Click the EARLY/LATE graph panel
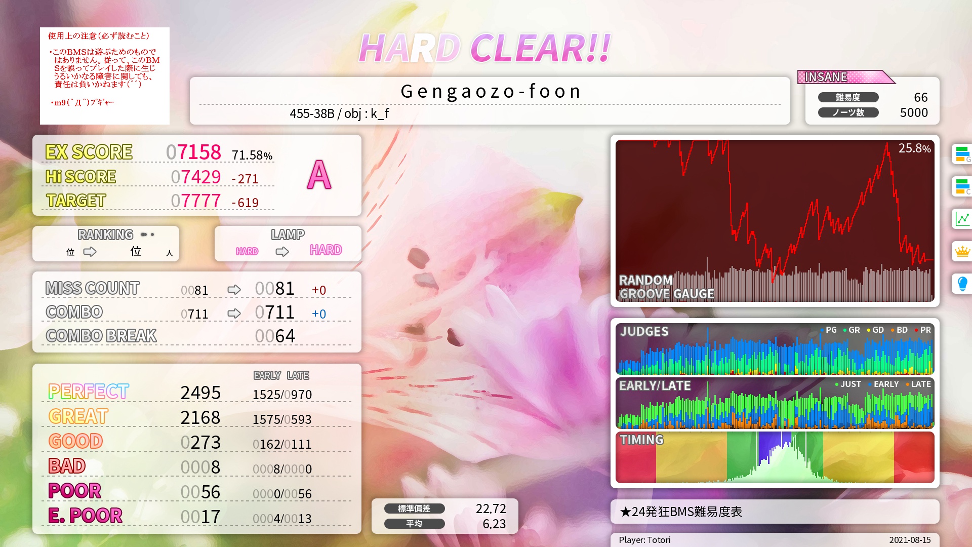Image resolution: width=972 pixels, height=547 pixels. (x=775, y=403)
